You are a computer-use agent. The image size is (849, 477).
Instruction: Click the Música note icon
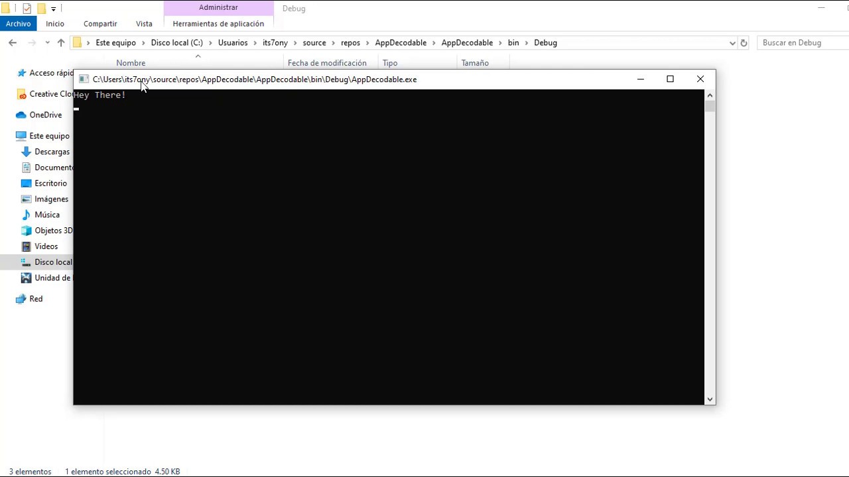click(x=27, y=215)
